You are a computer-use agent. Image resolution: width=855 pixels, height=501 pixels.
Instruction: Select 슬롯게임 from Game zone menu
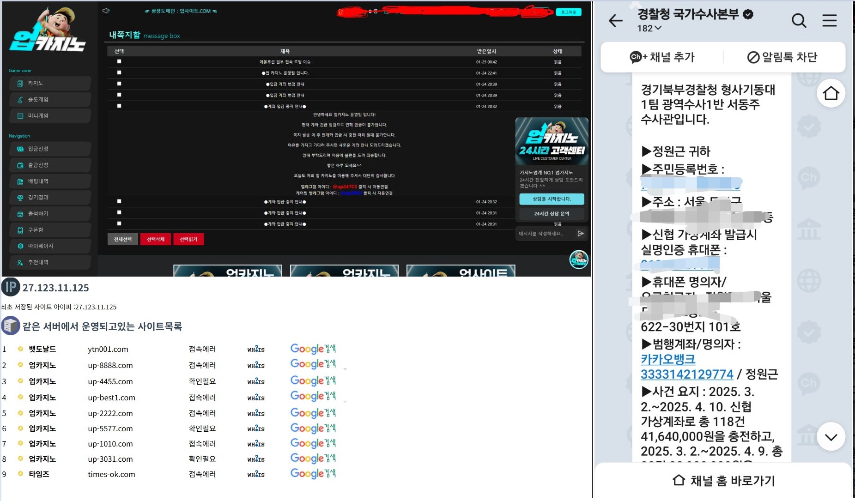(x=50, y=100)
